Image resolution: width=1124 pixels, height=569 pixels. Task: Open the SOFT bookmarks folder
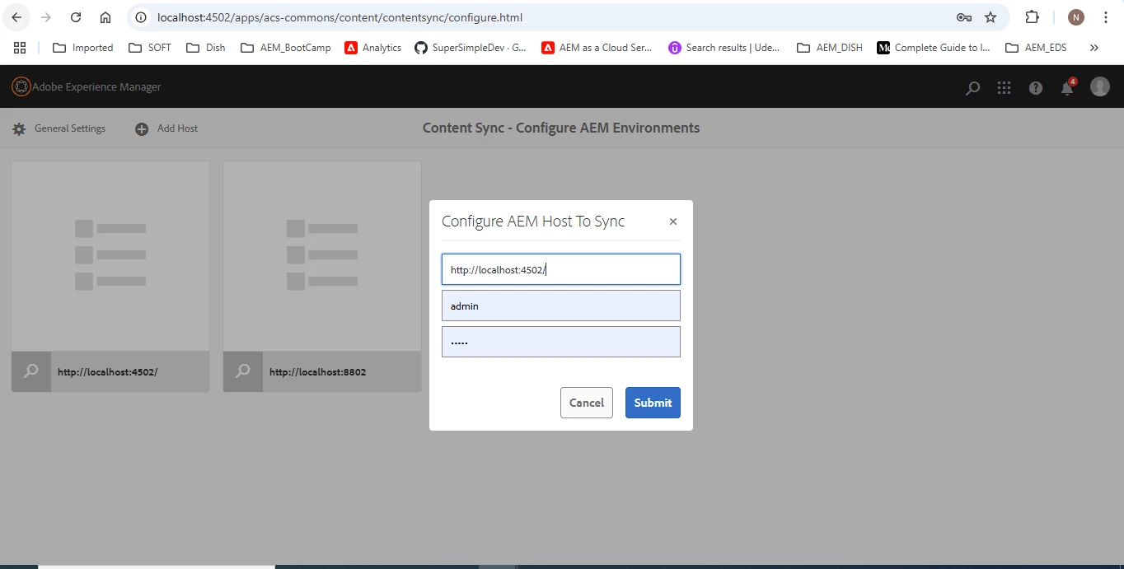coord(150,48)
